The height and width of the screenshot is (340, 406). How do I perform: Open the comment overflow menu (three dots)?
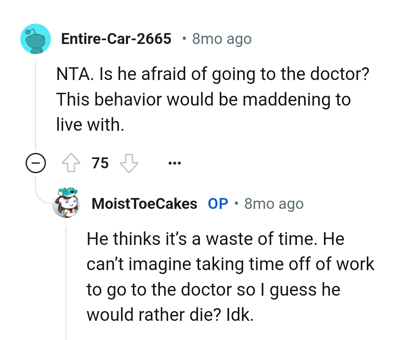175,162
